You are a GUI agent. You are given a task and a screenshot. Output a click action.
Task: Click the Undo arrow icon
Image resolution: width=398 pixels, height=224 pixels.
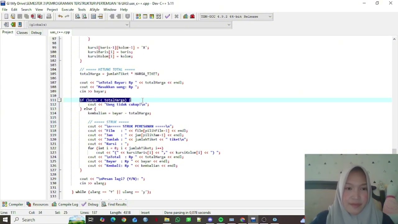tap(60, 16)
